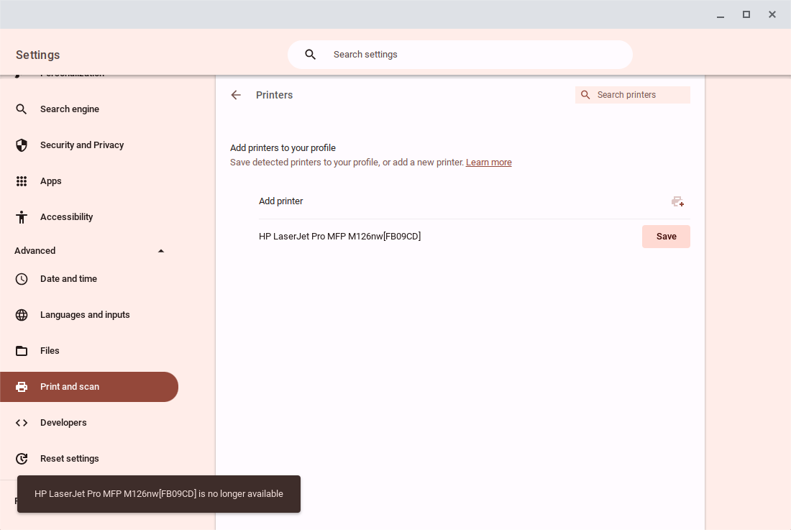Click the Printers page heading
This screenshot has width=791, height=530.
click(275, 95)
